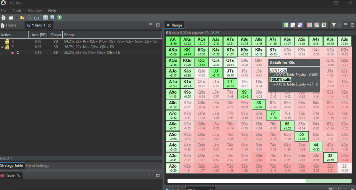Click the Save As floppy icon with dots
The height and width of the screenshot is (190, 356).
52,17
